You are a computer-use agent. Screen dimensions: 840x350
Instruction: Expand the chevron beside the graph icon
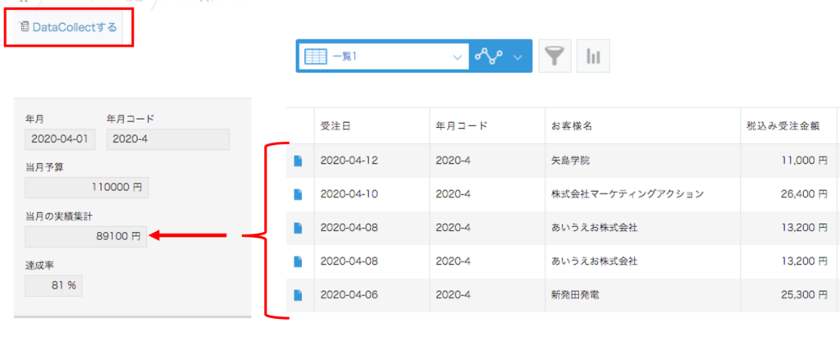tap(518, 57)
